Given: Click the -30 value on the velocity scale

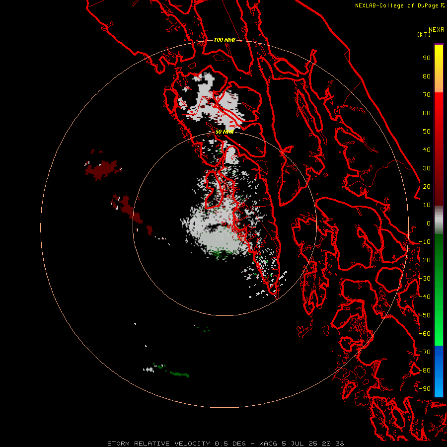Looking at the screenshot, I should pos(425,279).
